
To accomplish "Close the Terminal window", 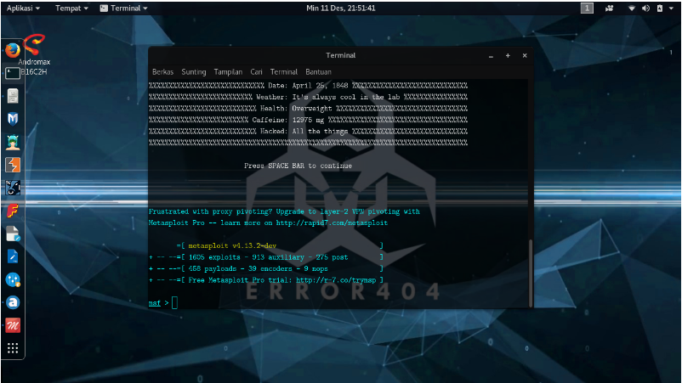I will click(x=525, y=55).
